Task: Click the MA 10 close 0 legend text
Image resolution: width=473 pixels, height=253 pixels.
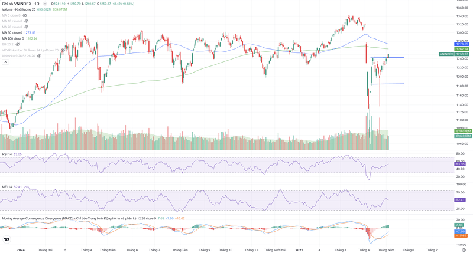Action: 12,21
